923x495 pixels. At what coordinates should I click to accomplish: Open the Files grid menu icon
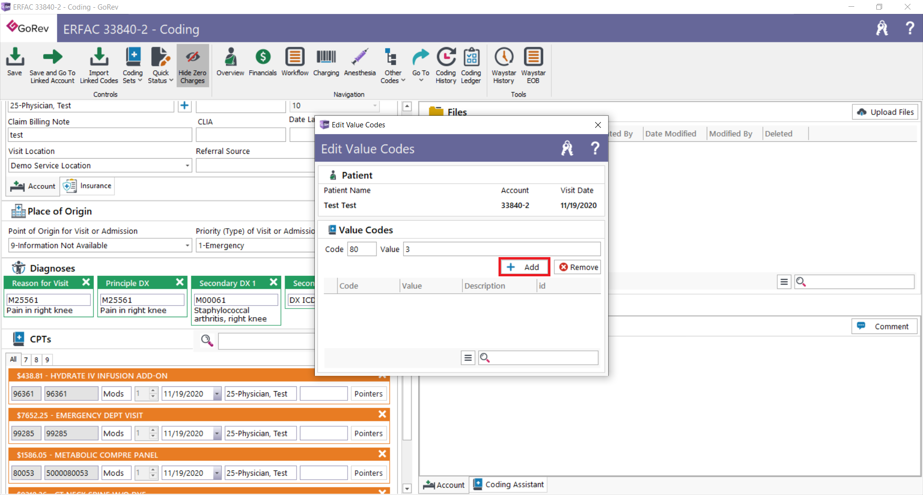[x=784, y=282]
